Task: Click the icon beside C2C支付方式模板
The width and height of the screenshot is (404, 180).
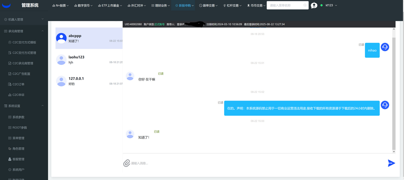Action: pyautogui.click(x=9, y=42)
